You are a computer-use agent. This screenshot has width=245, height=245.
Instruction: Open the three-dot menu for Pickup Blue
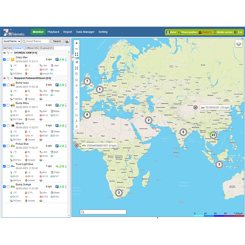click(66, 146)
